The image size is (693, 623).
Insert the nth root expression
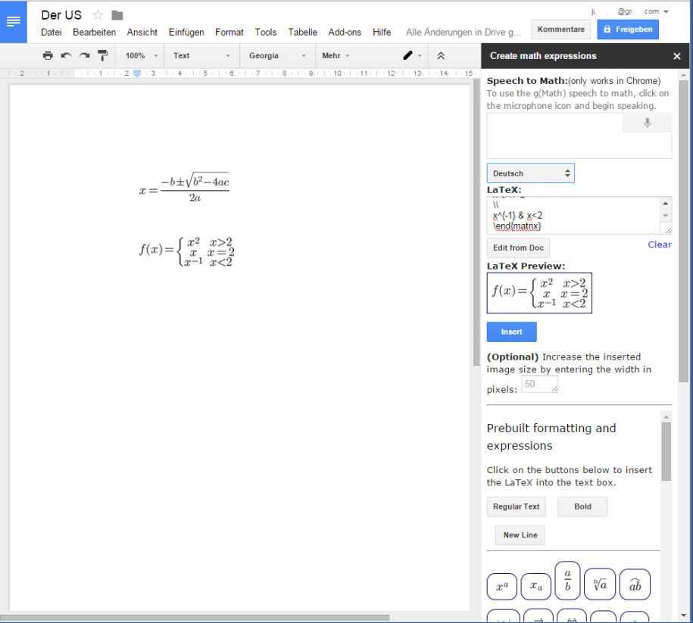600,584
